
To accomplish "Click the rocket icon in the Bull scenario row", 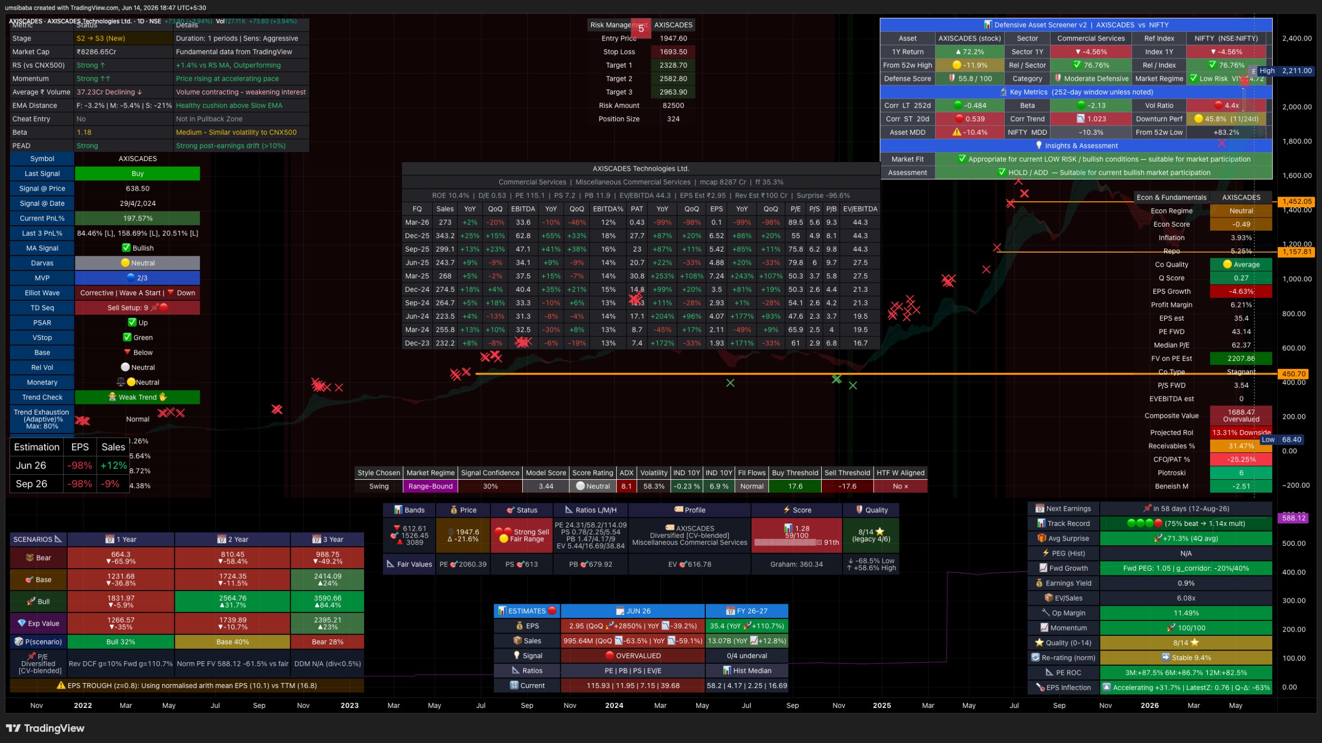I will point(31,602).
